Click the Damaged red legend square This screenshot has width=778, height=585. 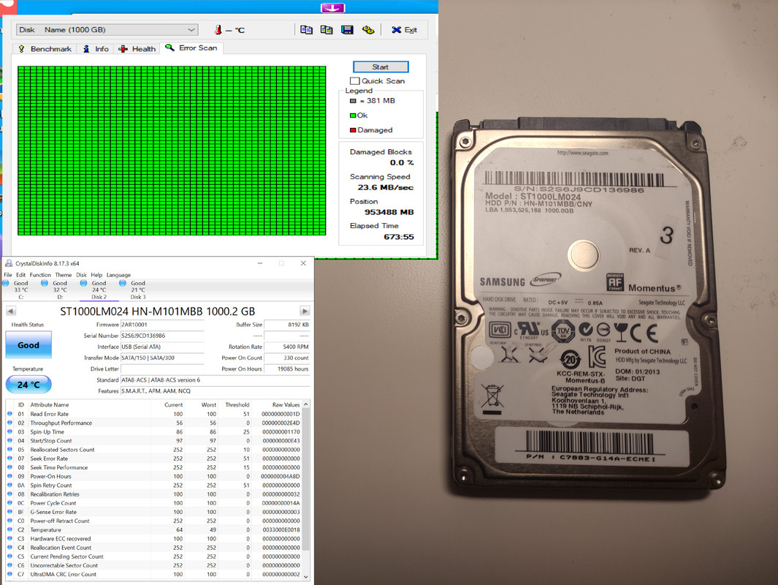(x=353, y=130)
